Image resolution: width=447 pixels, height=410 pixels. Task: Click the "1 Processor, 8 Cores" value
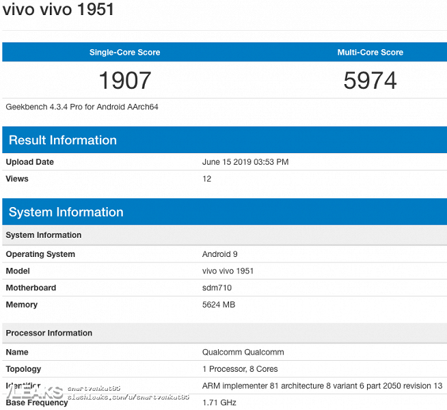[x=240, y=369]
